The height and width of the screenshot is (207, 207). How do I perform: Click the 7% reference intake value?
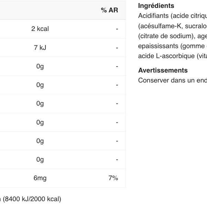pos(113,178)
